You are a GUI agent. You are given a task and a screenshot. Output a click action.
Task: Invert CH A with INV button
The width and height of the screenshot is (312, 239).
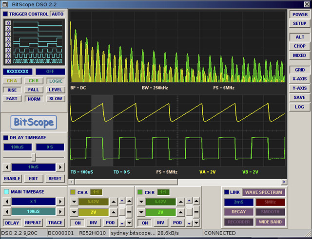click(93, 223)
